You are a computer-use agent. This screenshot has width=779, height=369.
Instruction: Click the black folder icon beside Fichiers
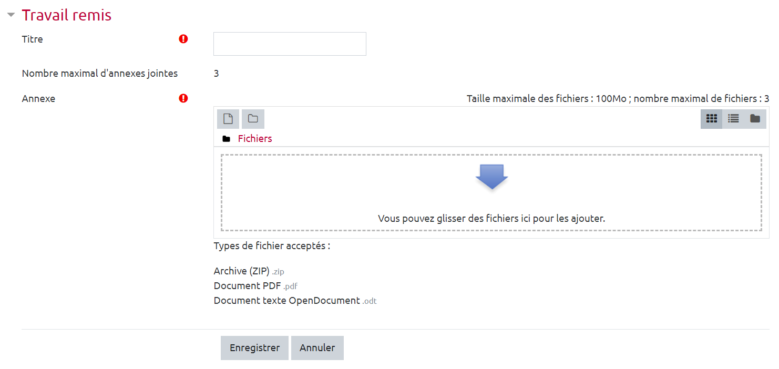(227, 139)
